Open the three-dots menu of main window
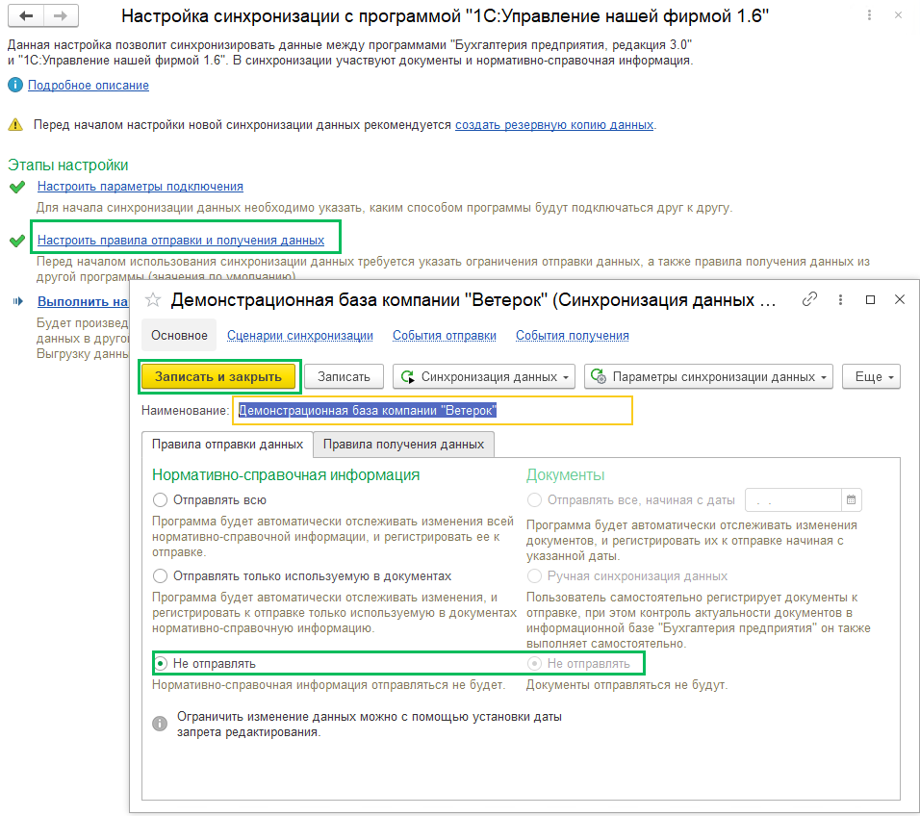The image size is (920, 816). 869,15
